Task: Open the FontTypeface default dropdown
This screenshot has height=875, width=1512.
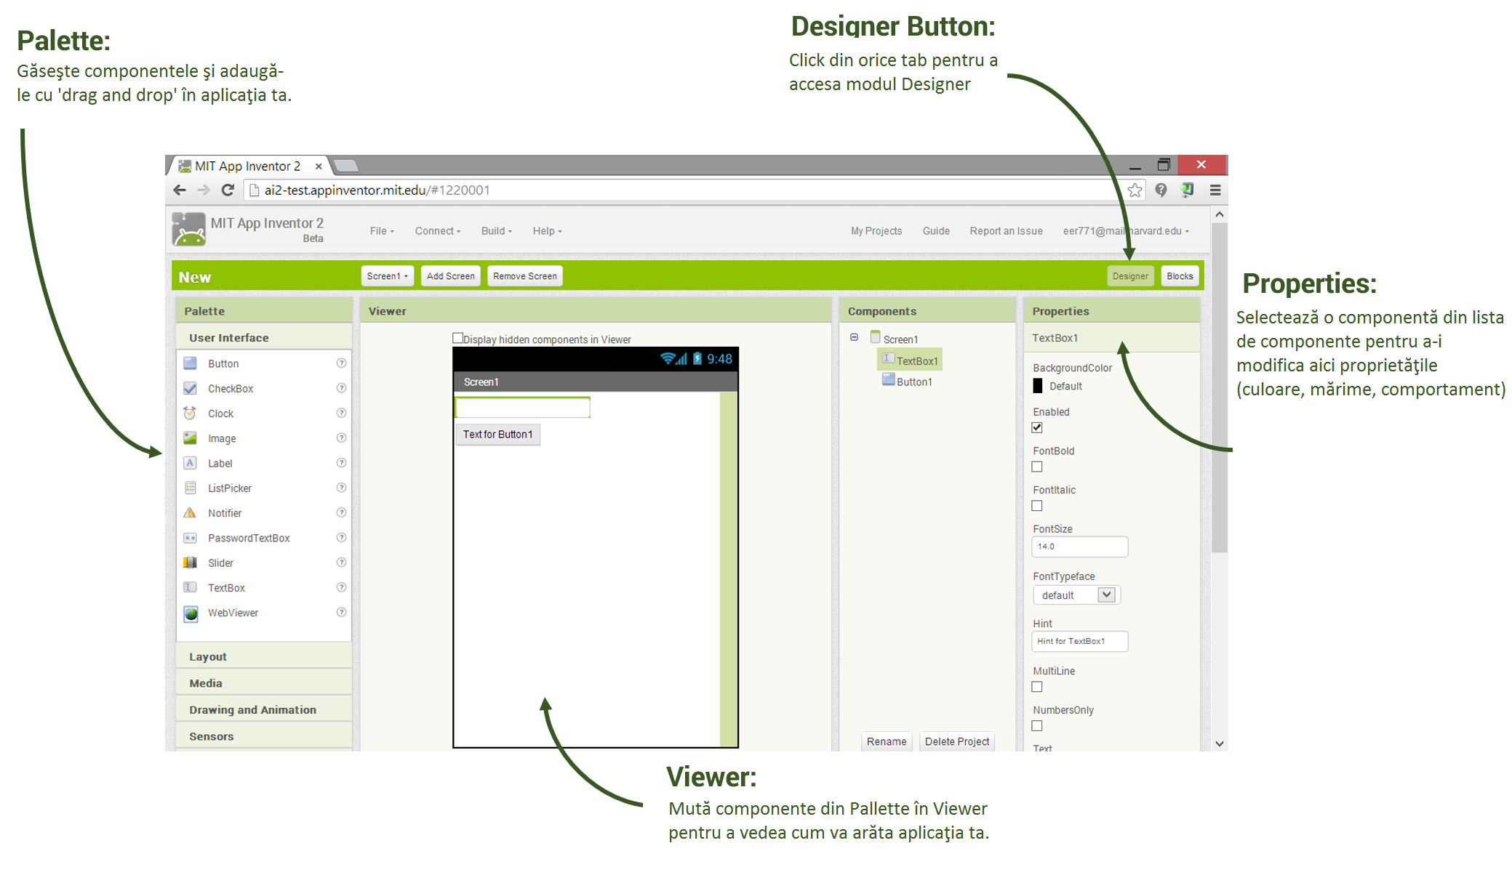Action: [1076, 595]
